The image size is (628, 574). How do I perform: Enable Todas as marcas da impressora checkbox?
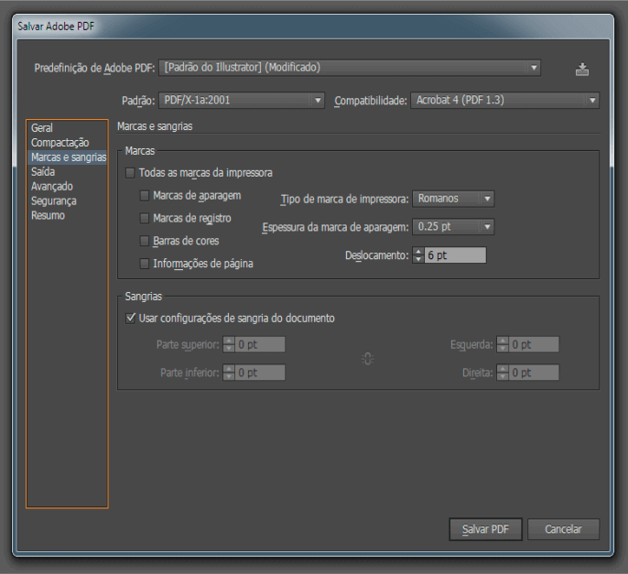[131, 173]
